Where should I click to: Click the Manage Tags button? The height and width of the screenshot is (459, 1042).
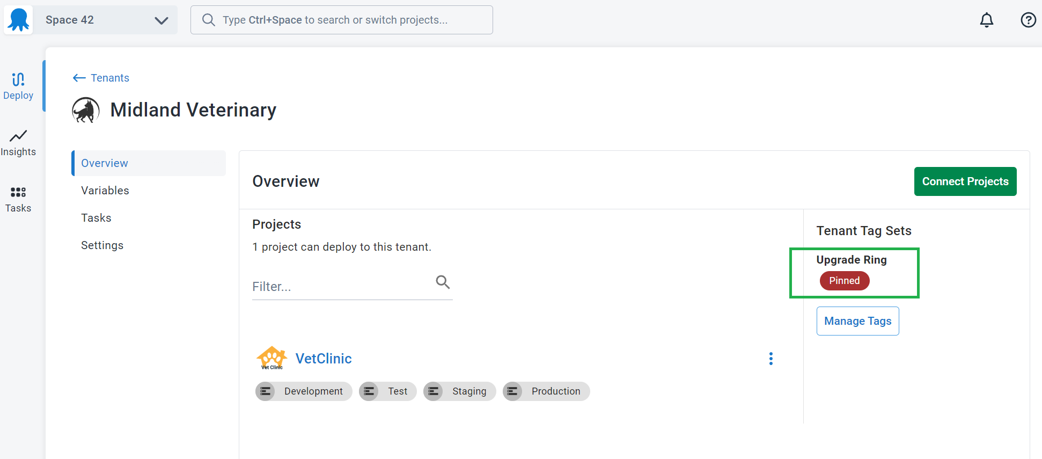857,321
